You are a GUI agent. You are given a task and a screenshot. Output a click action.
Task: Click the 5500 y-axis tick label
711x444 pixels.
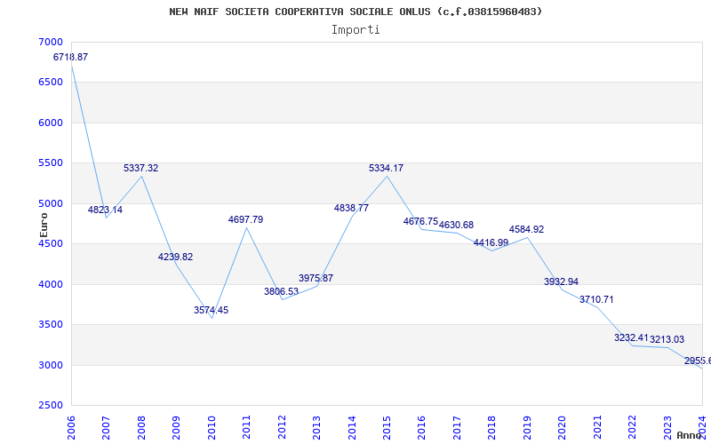[52, 163]
